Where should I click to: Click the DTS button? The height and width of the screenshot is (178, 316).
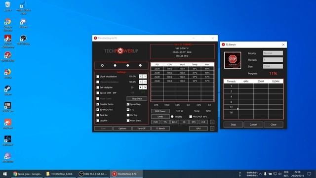[x=194, y=122]
